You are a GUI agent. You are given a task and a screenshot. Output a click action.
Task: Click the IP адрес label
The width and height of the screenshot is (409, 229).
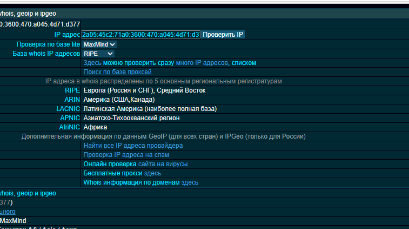pos(67,35)
